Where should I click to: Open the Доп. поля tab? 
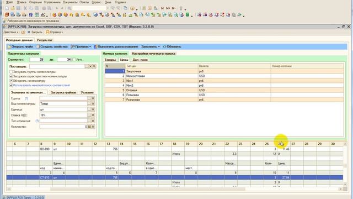click(140, 60)
